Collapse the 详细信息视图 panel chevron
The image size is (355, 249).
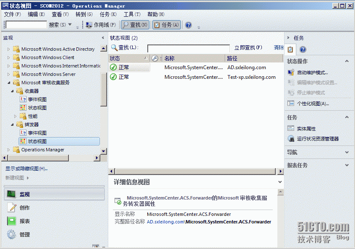pyautogui.click(x=280, y=182)
